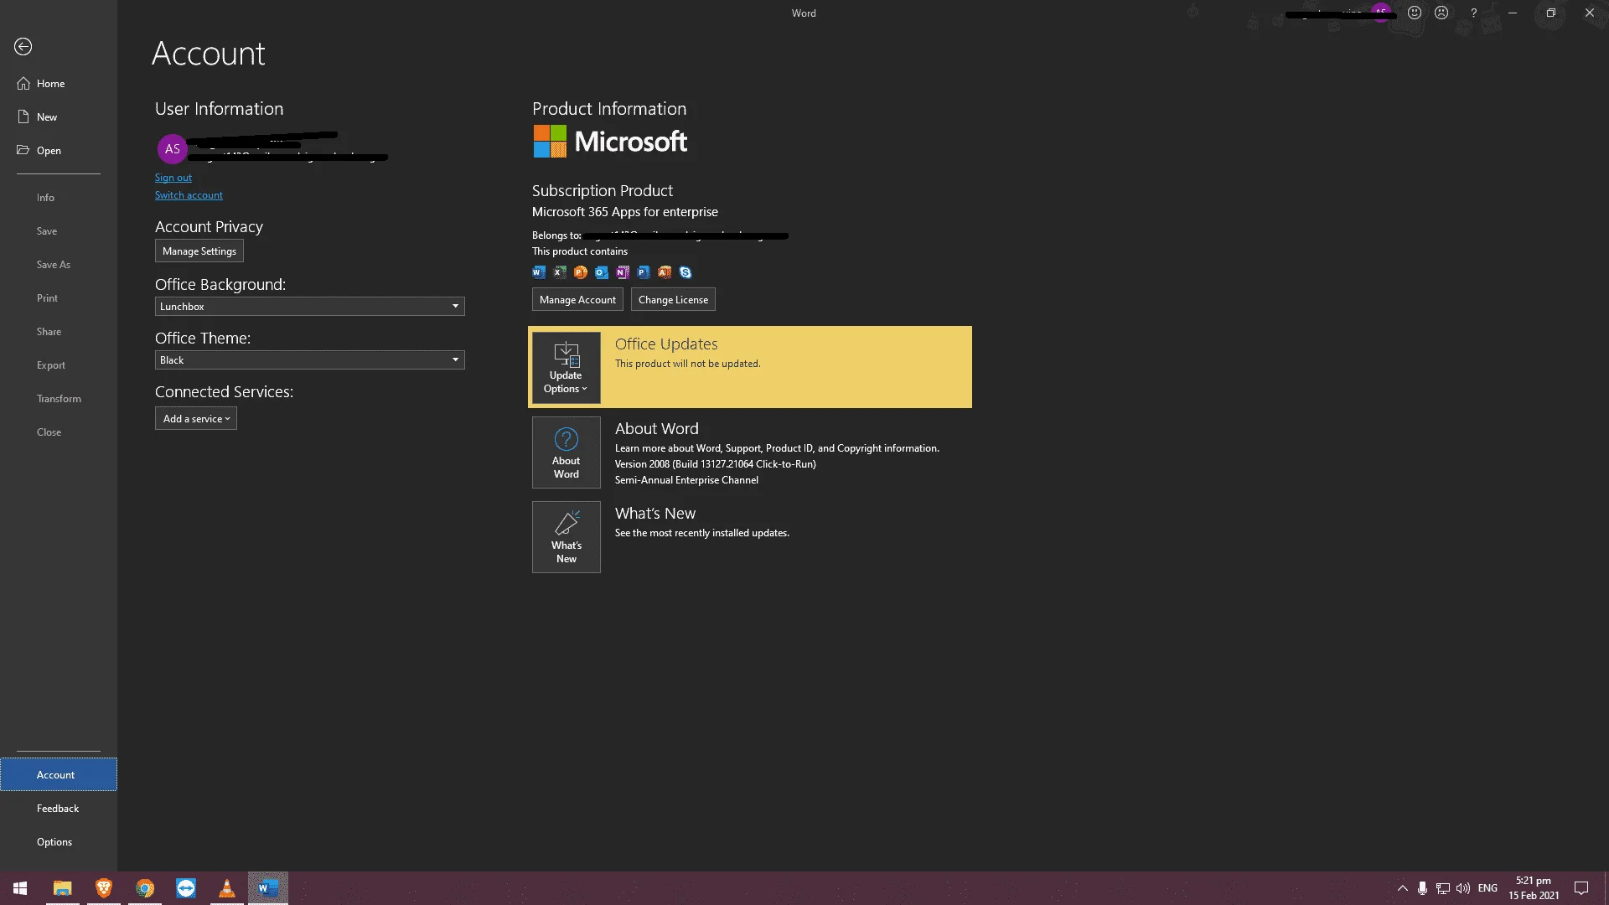Click the Manage Account button
Image resolution: width=1609 pixels, height=905 pixels.
coord(577,300)
